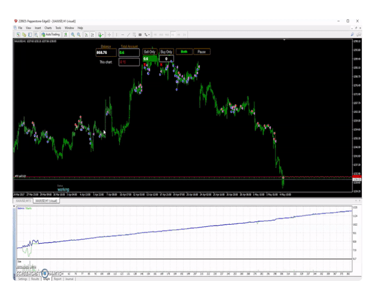Open the Help menu
371x289 pixels.
tap(80, 28)
